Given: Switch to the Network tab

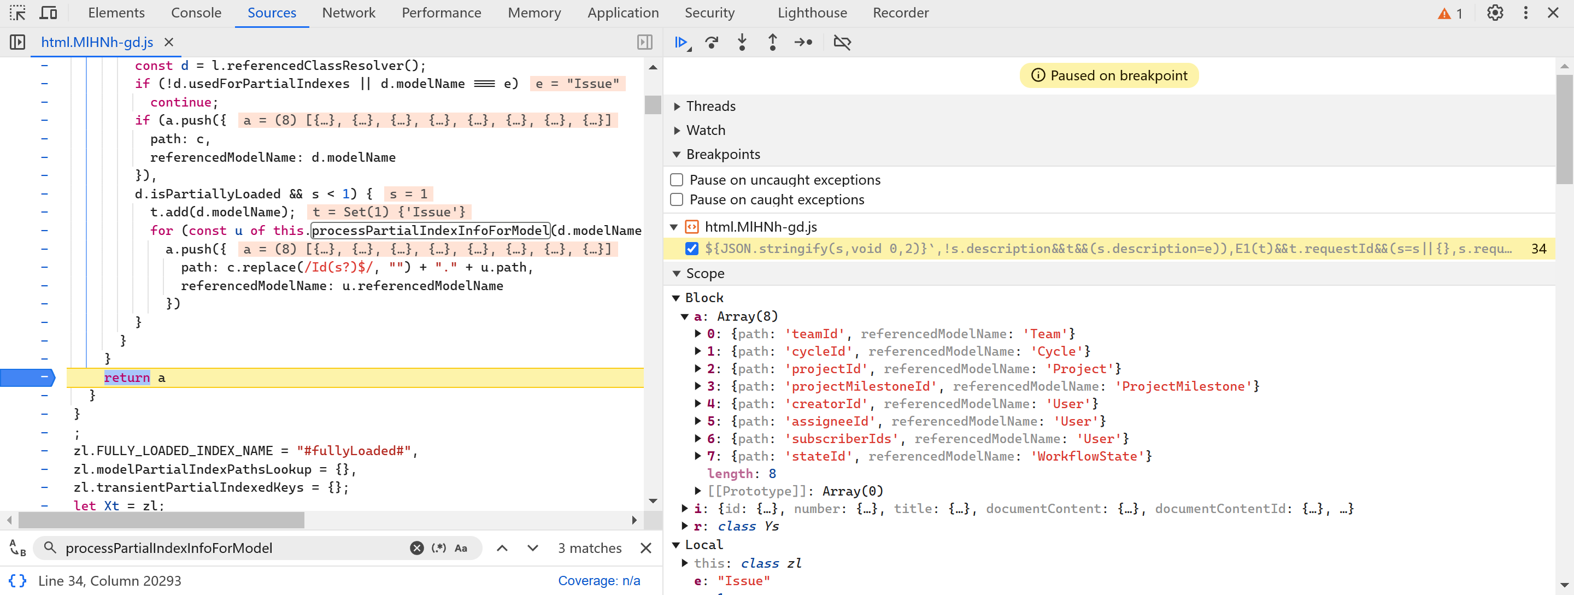Looking at the screenshot, I should 348,13.
